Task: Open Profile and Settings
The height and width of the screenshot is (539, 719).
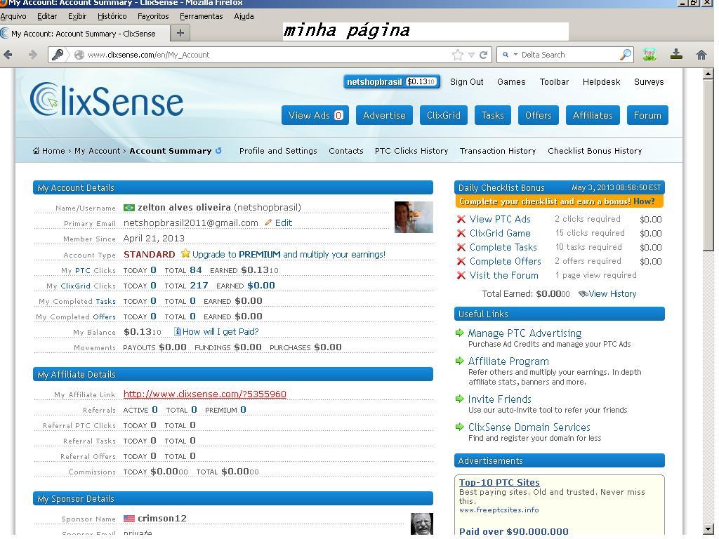Action: [x=278, y=151]
